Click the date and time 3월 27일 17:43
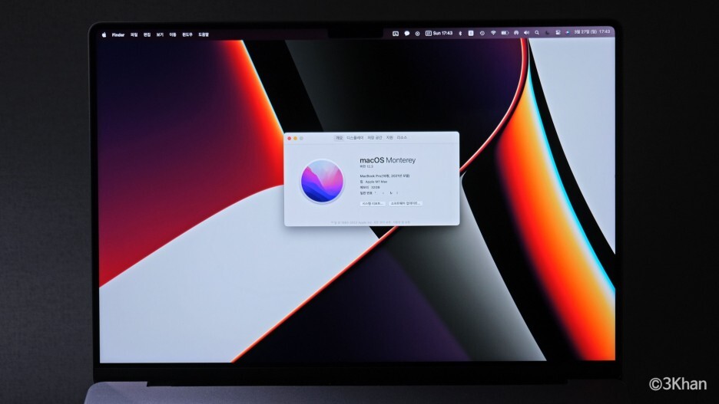 (x=592, y=32)
